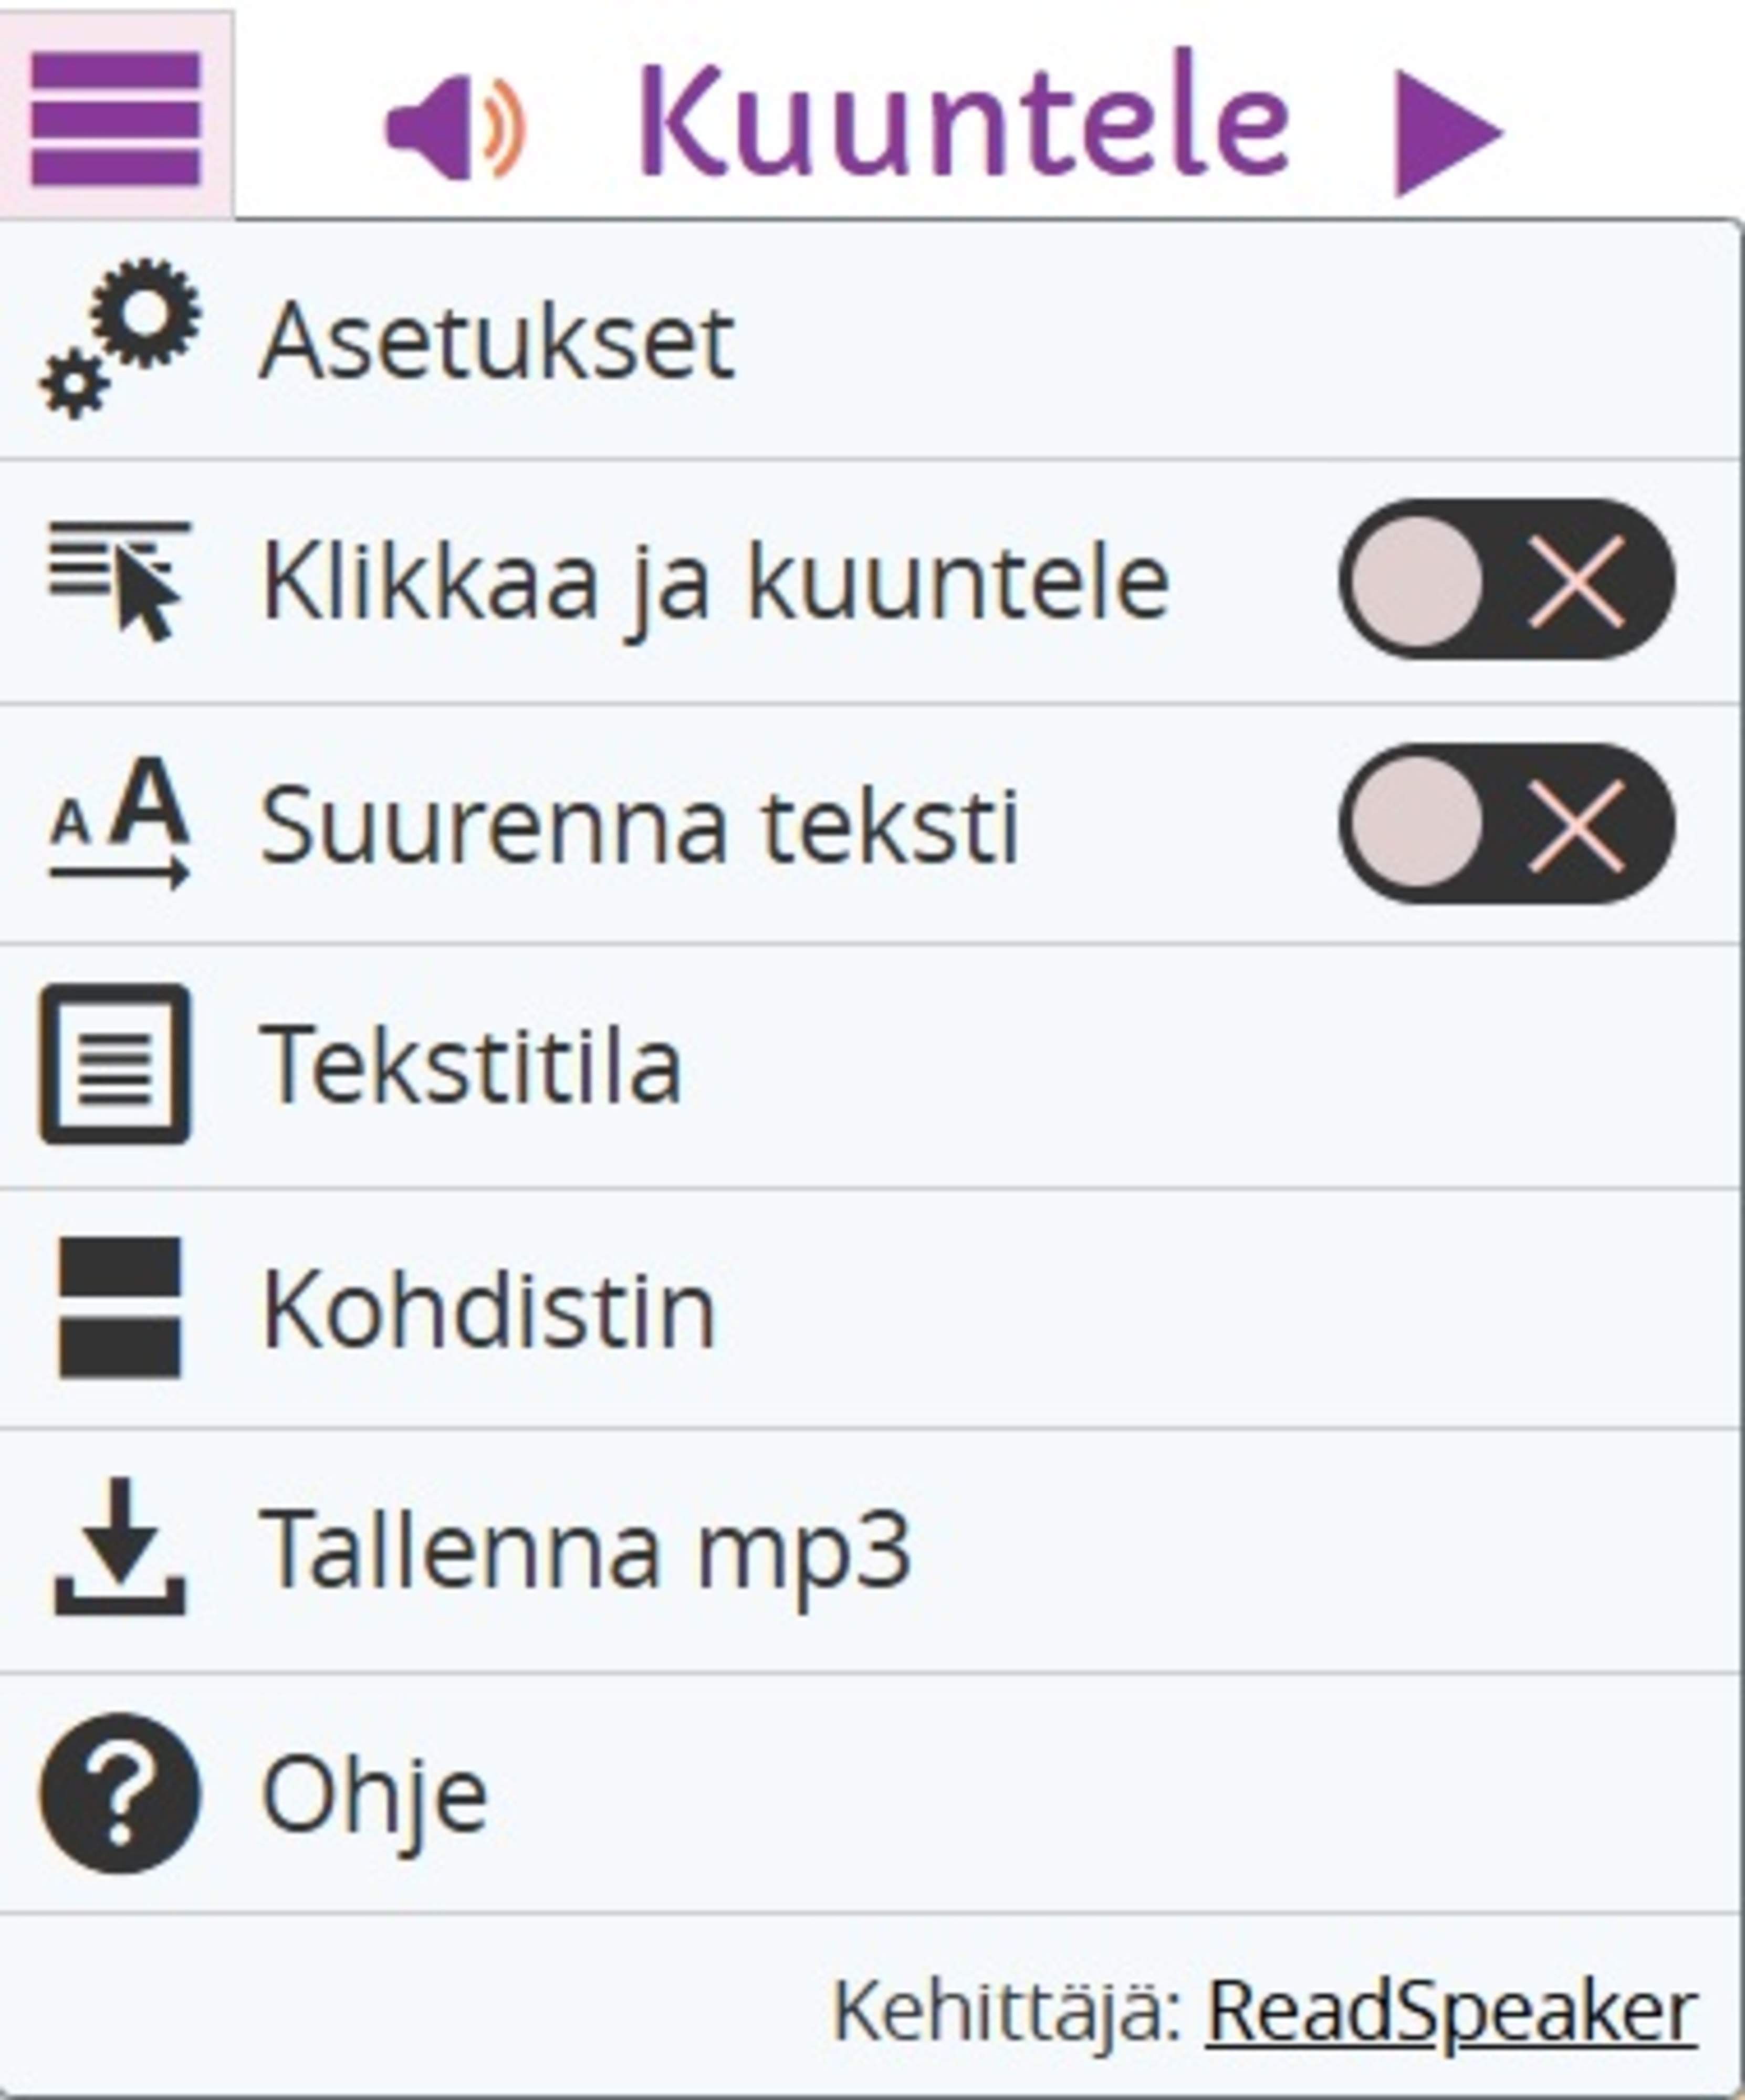Click the Kuuntele listen label
Screen dimensions: 1745x2100
pyautogui.click(x=965, y=122)
